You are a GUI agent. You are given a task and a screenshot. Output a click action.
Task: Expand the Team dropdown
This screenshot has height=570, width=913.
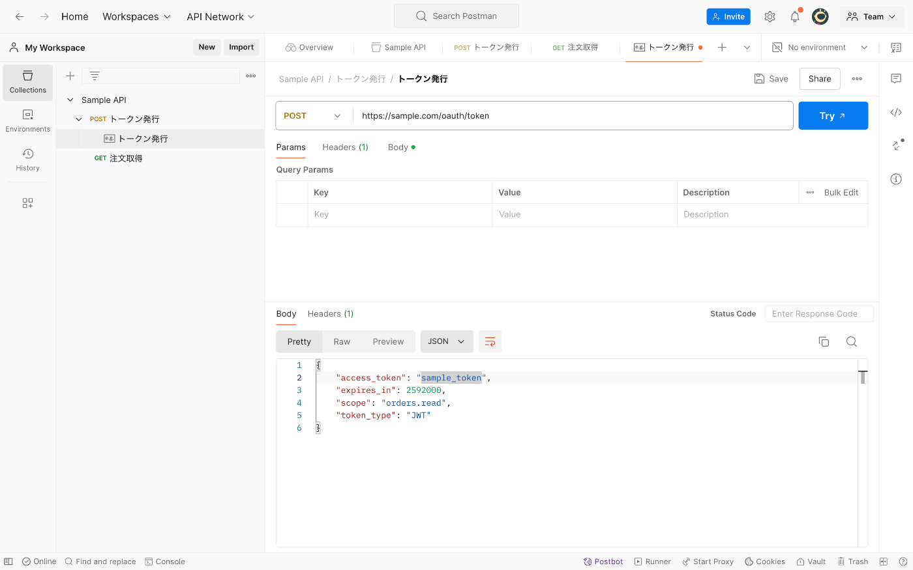point(871,16)
